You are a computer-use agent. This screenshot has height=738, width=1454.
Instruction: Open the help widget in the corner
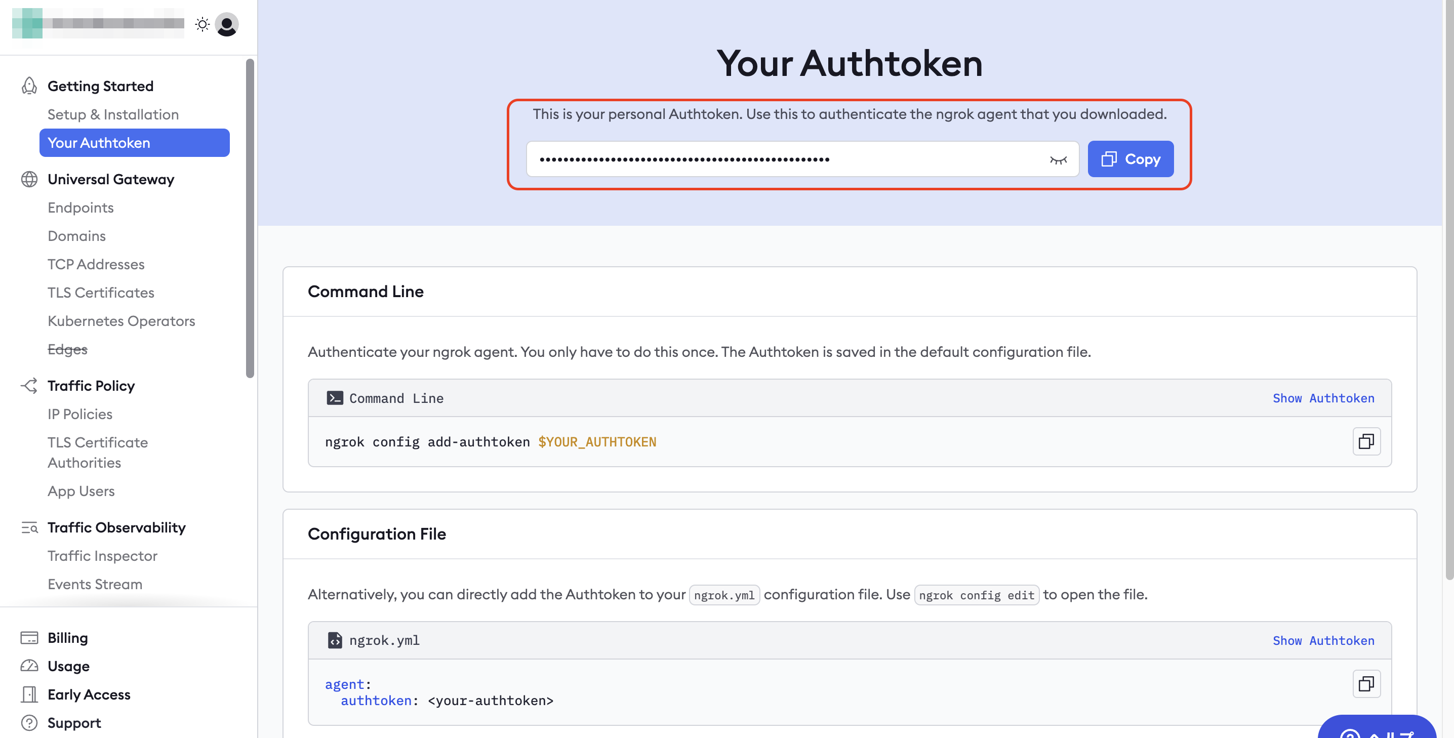coord(1377,731)
